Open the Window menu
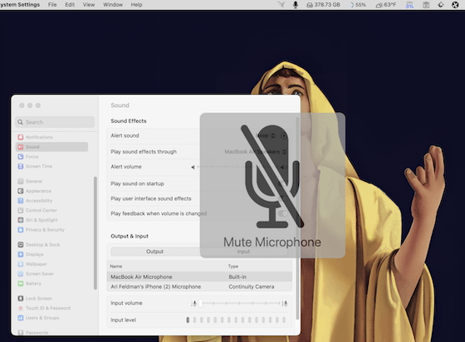This screenshot has width=465, height=342. (113, 5)
